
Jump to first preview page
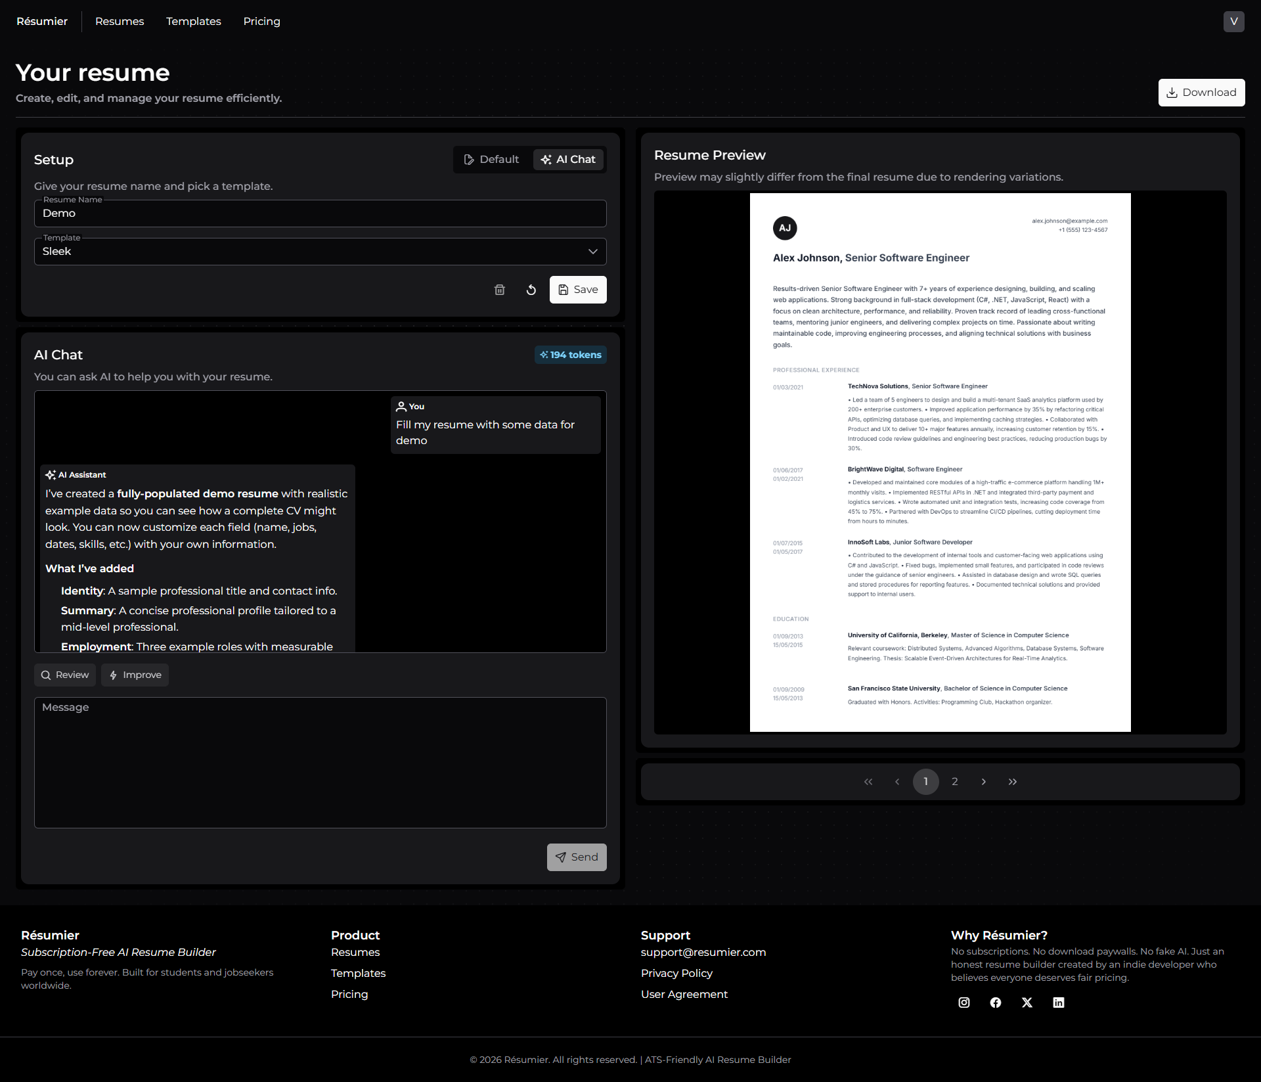point(868,782)
